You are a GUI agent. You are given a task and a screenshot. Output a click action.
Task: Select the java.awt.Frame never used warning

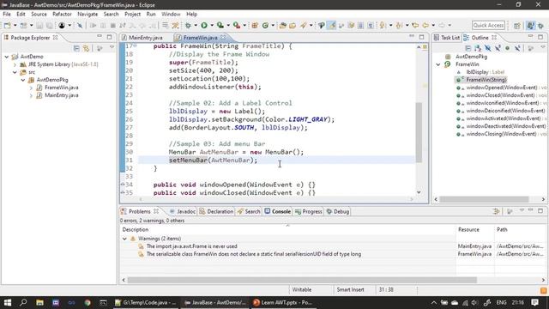(x=191, y=246)
